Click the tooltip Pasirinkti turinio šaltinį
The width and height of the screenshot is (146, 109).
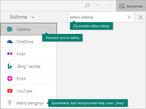[62, 38]
